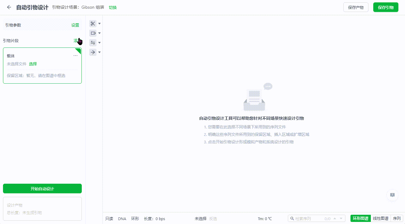Select the alignment double-arrow tool
Viewport: 405px width, 224px height.
click(x=93, y=42)
